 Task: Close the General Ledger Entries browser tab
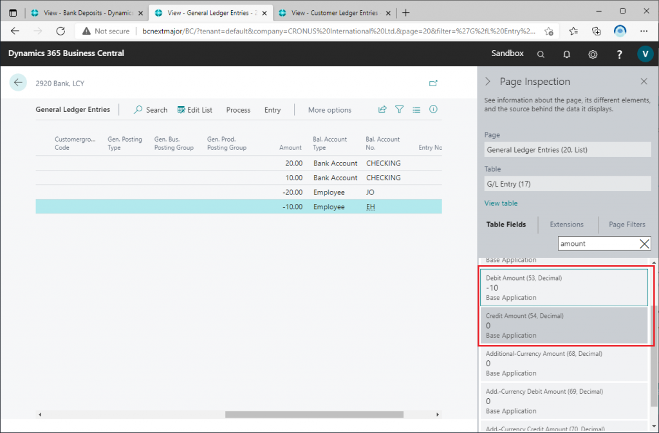click(265, 13)
